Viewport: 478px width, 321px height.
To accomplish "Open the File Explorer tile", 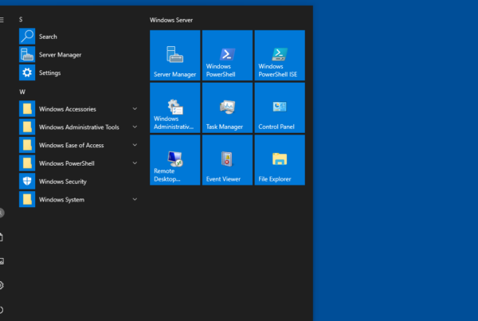I will pos(280,160).
